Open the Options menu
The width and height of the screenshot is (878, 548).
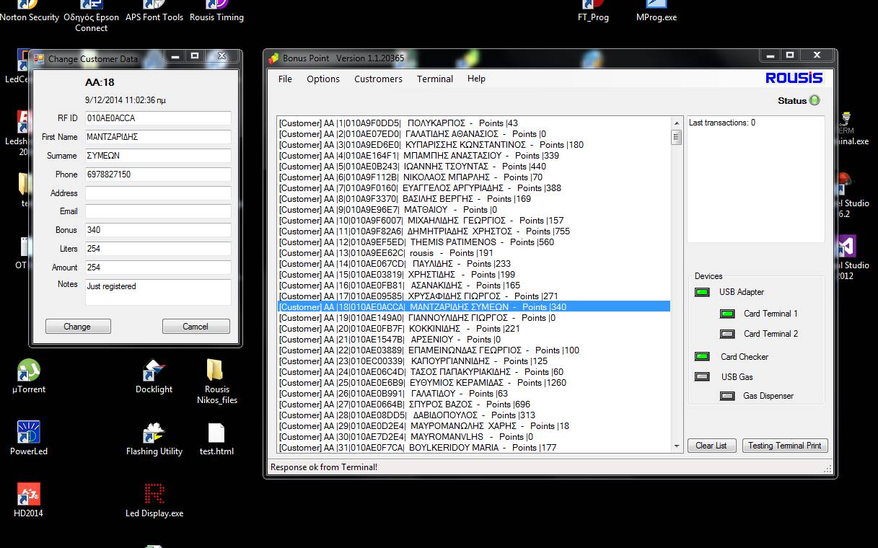[x=322, y=79]
